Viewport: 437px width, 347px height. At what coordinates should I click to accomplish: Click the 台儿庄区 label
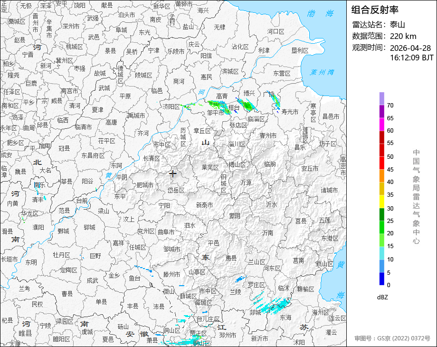pyautogui.click(x=208, y=319)
